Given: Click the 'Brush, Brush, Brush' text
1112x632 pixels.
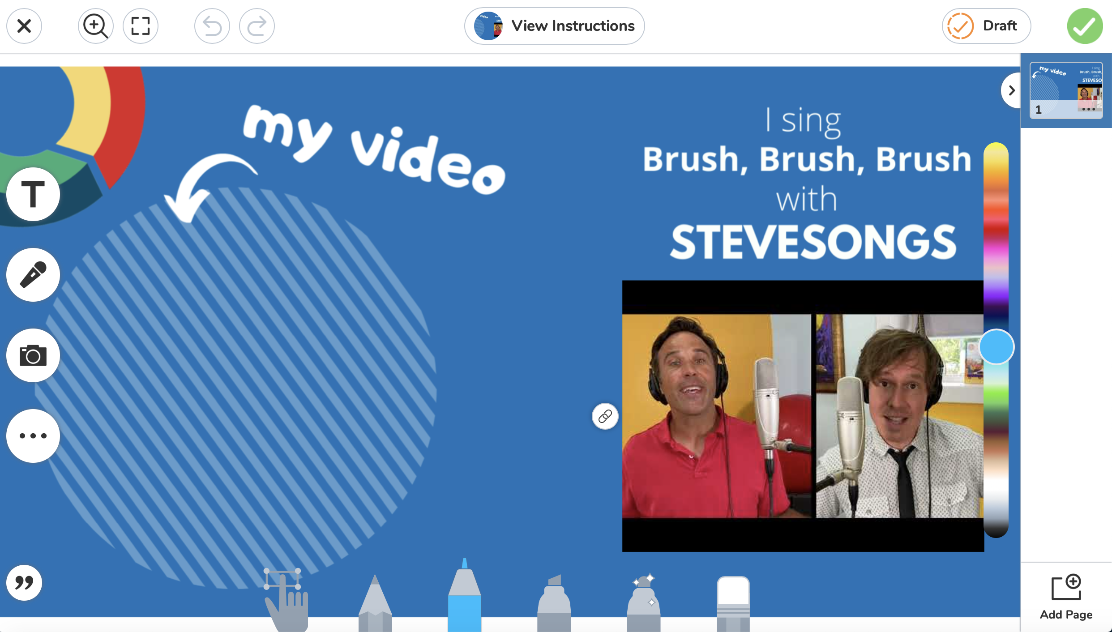Looking at the screenshot, I should click(x=807, y=159).
